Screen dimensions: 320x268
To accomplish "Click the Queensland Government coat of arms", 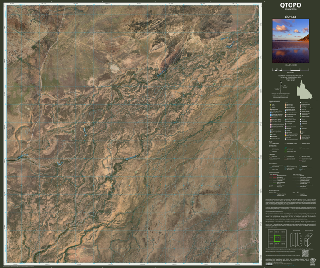I will click(x=313, y=262).
